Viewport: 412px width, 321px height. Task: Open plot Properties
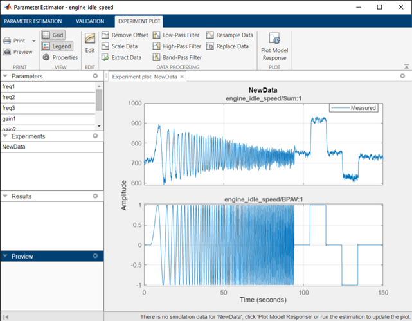pos(60,57)
